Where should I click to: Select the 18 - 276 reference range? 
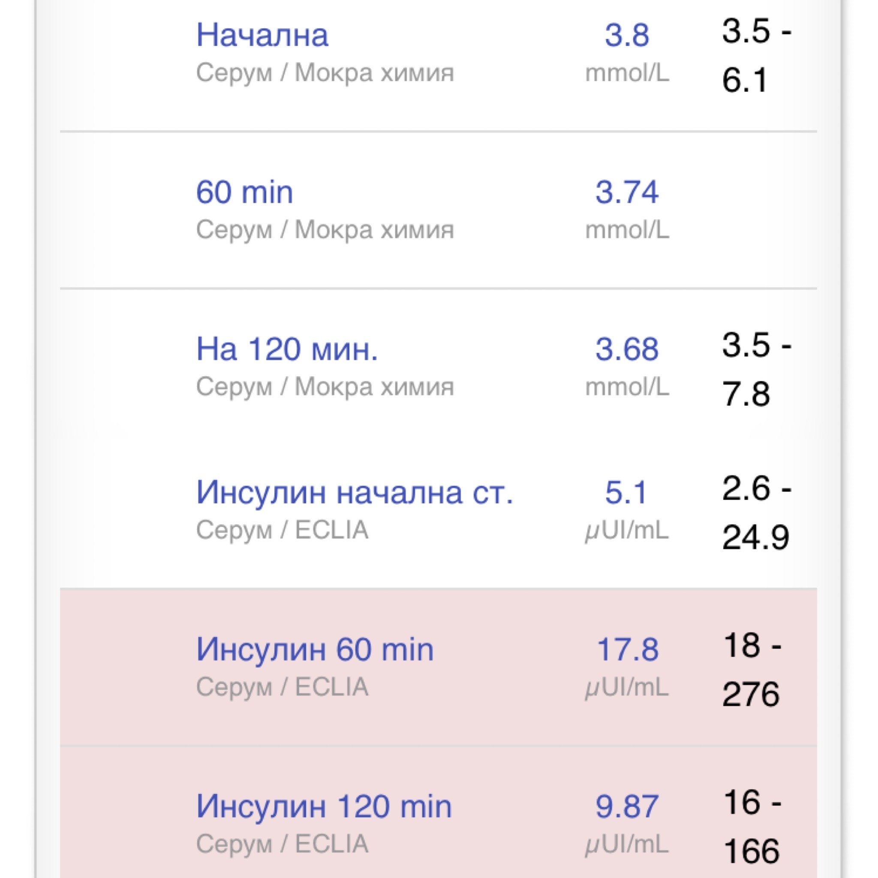[x=752, y=669]
